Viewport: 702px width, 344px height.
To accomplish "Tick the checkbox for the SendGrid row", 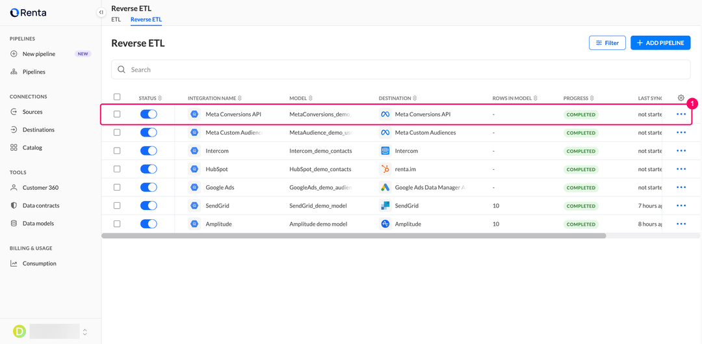I will [117, 205].
